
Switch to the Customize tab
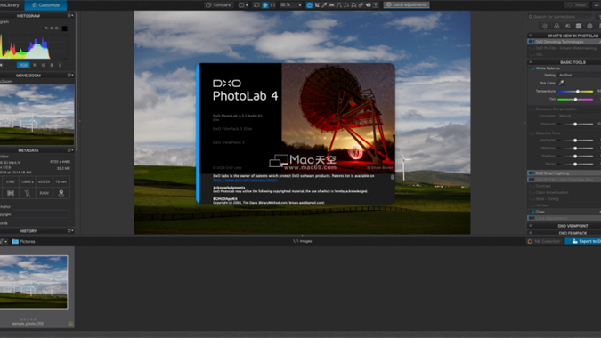tap(45, 5)
